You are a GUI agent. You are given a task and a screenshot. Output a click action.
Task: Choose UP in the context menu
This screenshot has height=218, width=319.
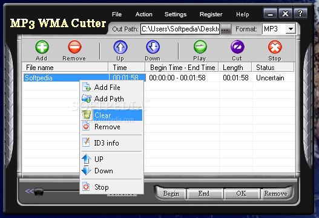112,159
